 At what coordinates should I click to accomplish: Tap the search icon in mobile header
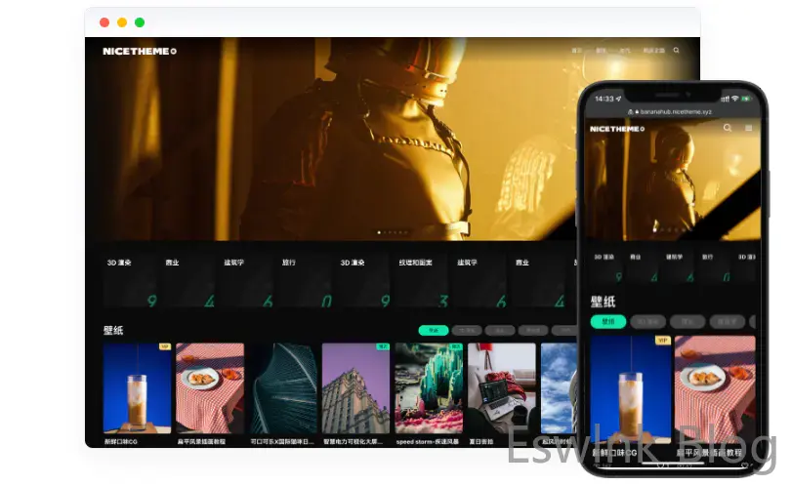(727, 128)
